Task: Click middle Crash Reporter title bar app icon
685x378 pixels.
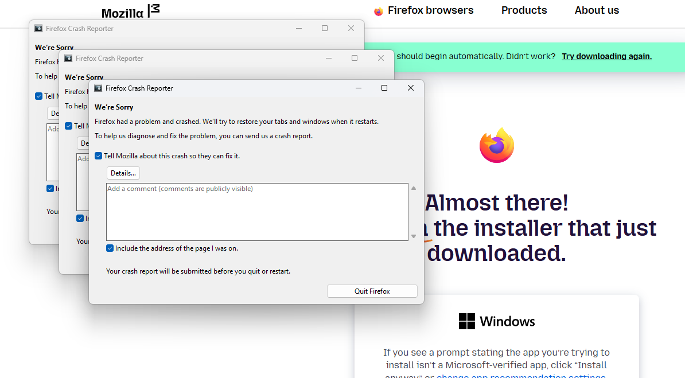Action: click(68, 58)
